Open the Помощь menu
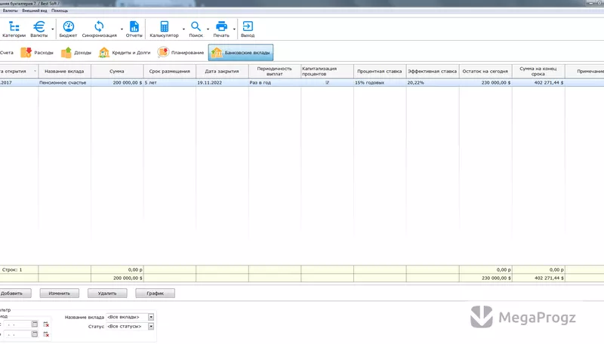The image size is (604, 344). coord(60,11)
